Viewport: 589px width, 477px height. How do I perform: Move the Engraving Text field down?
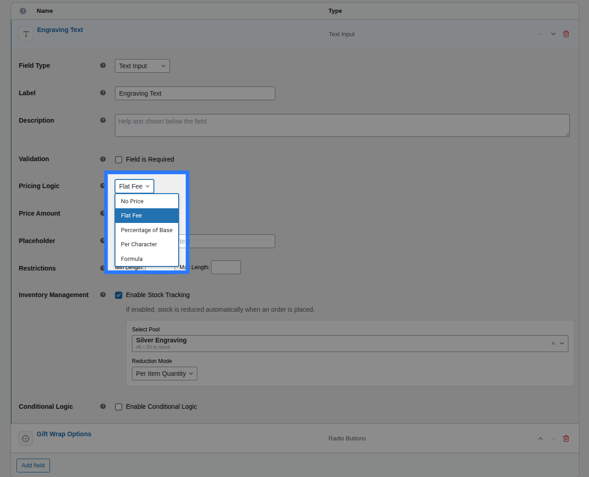pos(553,34)
